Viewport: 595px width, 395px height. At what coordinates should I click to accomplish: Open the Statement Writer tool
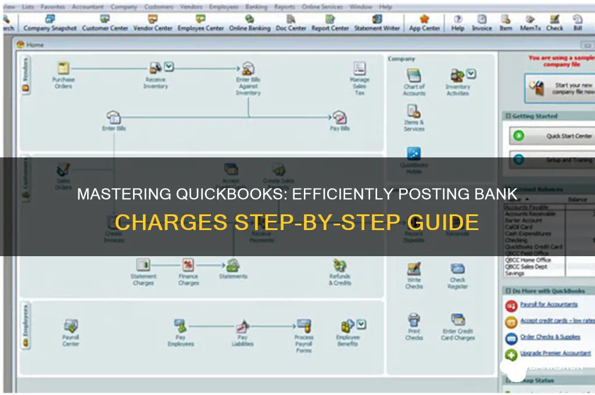point(377,23)
